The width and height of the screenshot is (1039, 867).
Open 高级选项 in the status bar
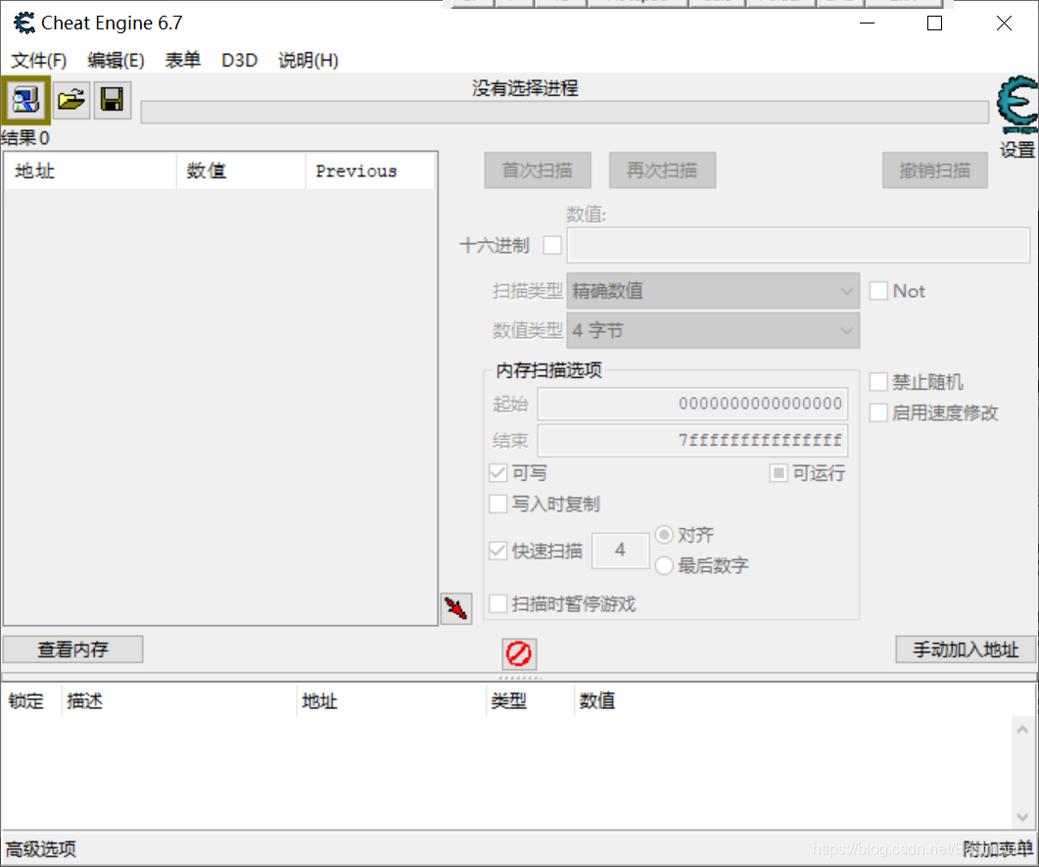tap(41, 849)
